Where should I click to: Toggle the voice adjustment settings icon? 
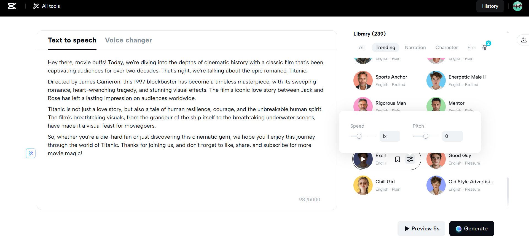[x=410, y=159]
